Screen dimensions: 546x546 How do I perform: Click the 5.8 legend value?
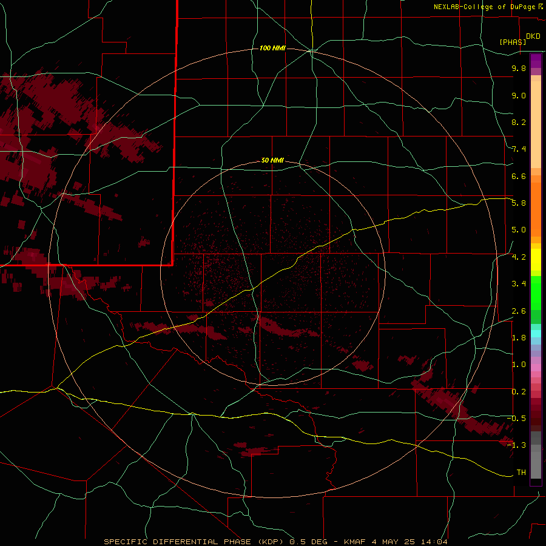519,203
